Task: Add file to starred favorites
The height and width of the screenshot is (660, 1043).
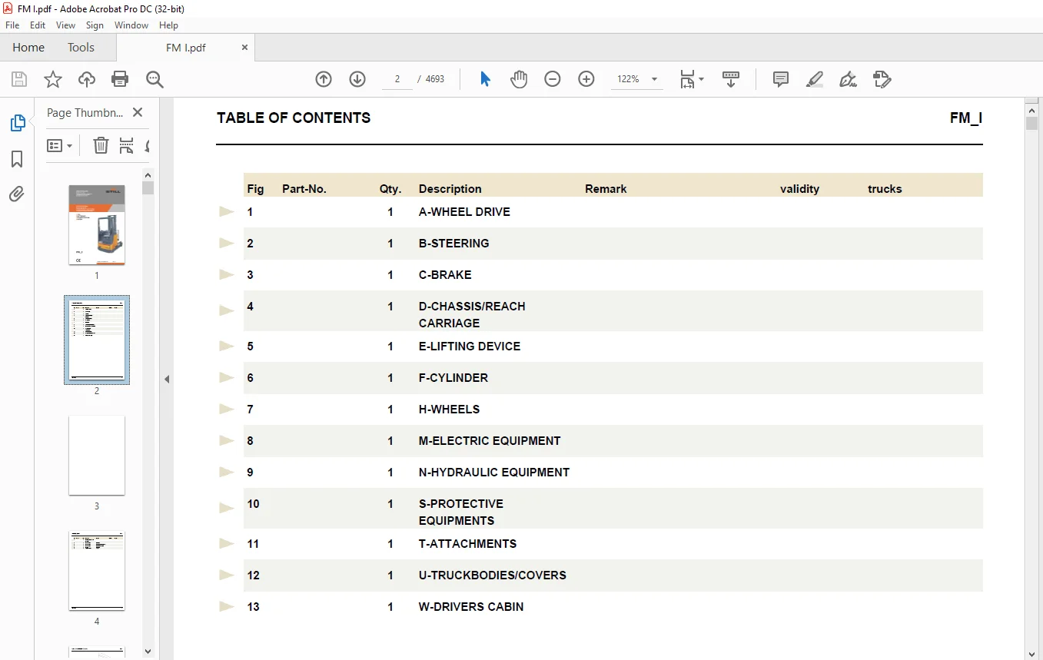Action: [52, 79]
